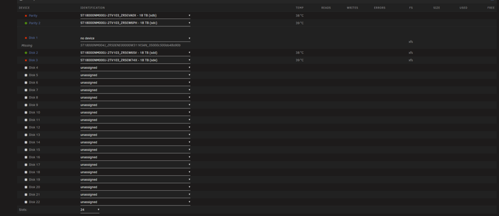Click the SIZE column header
This screenshot has height=216, width=499.
[437, 8]
